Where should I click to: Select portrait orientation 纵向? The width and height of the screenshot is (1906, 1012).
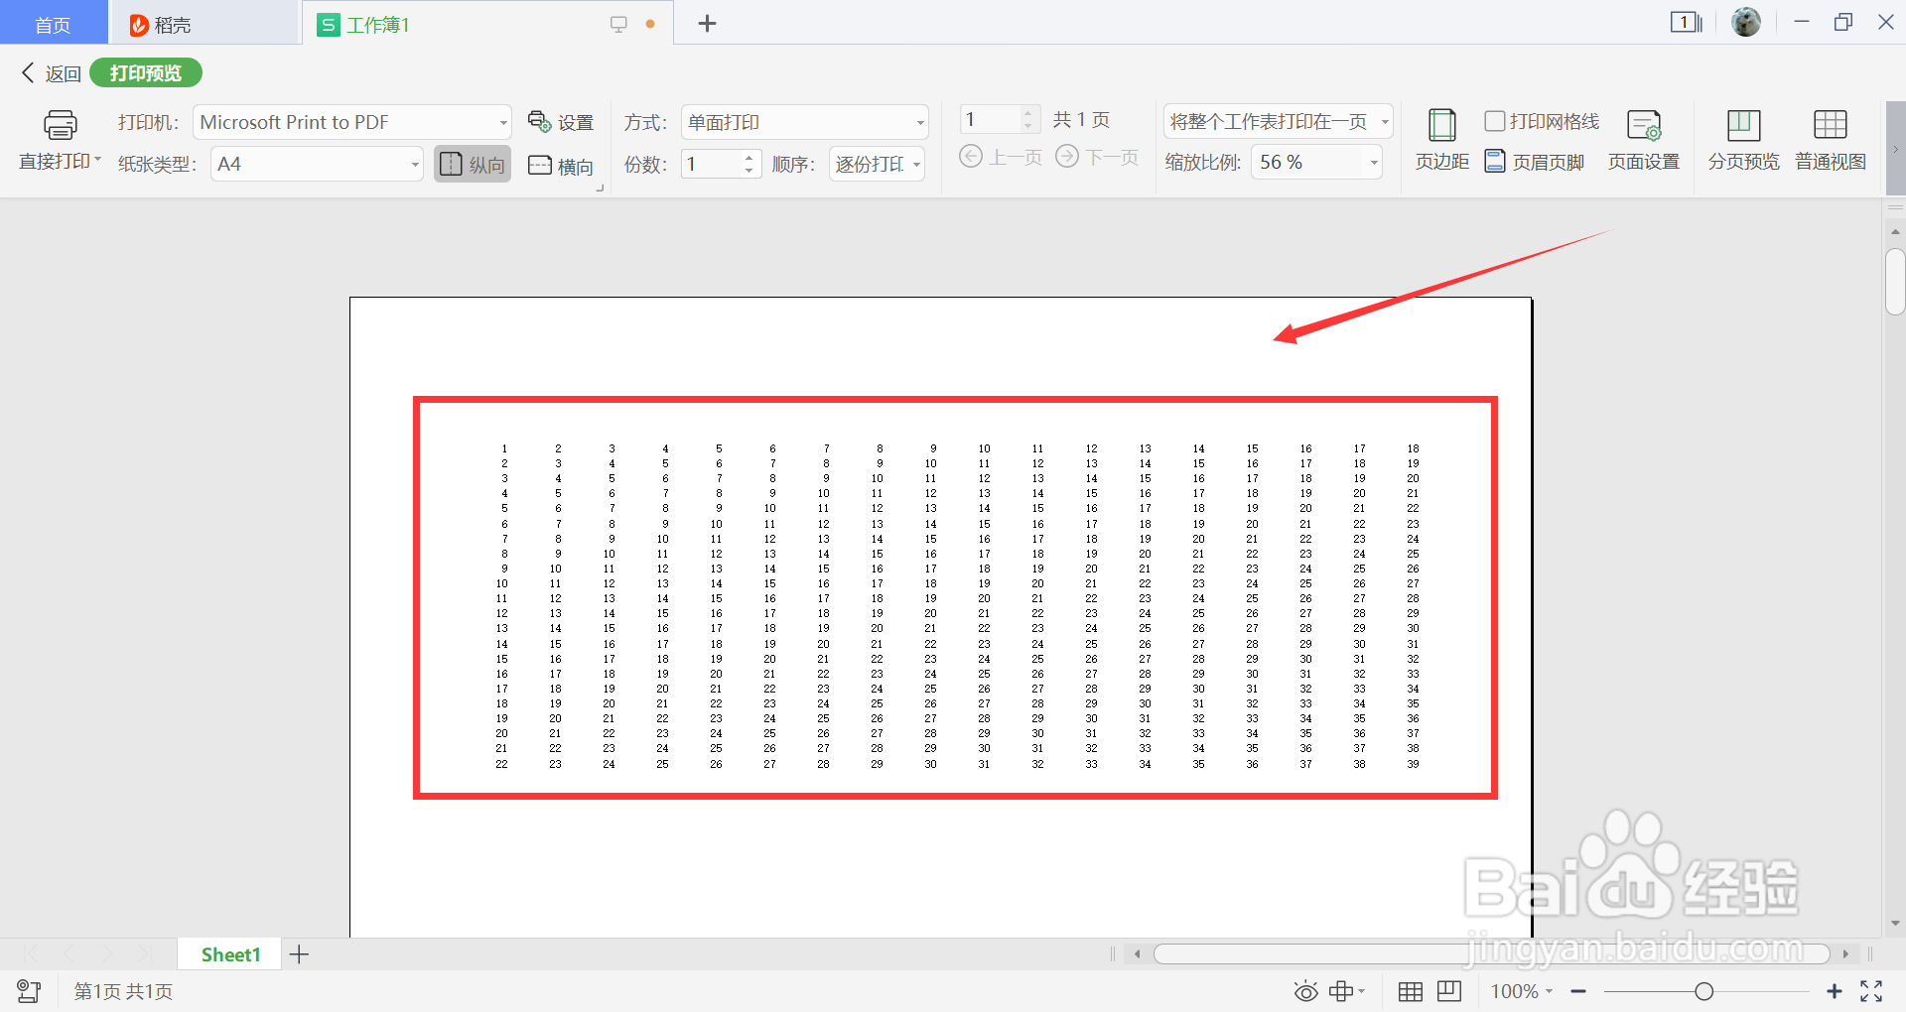tap(473, 164)
